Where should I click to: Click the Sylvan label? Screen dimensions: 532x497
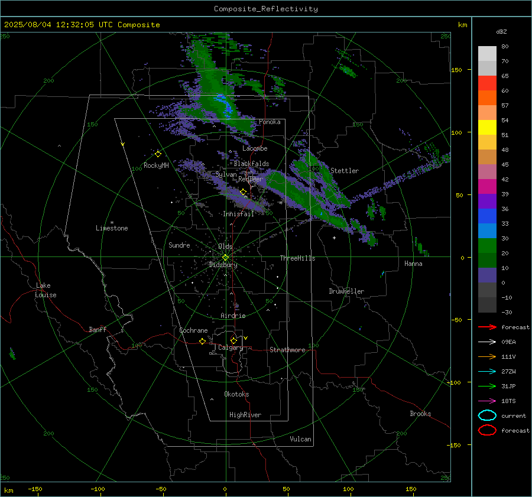click(226, 174)
